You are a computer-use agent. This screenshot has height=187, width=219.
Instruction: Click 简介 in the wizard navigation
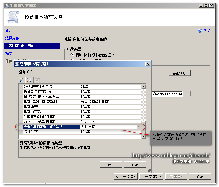tap(9, 30)
